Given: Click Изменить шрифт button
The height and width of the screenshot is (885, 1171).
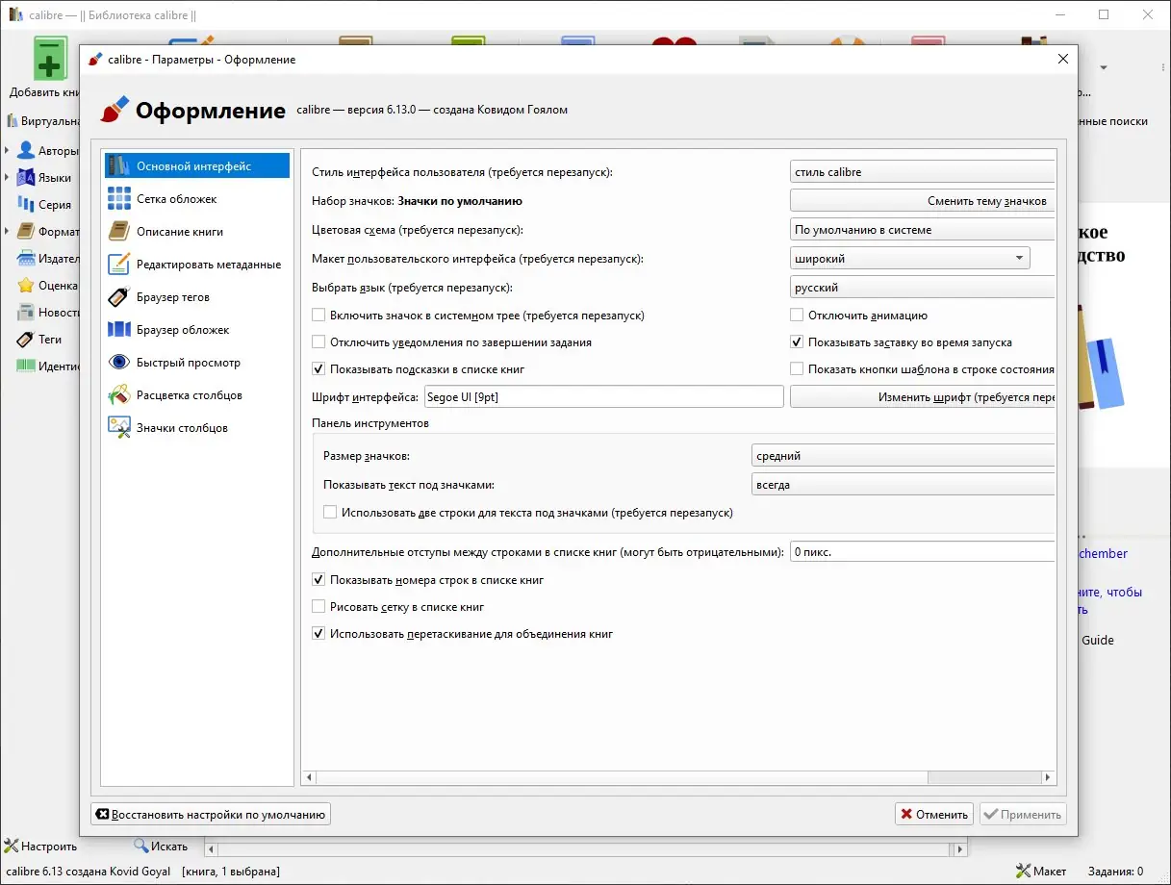Looking at the screenshot, I should [x=922, y=396].
